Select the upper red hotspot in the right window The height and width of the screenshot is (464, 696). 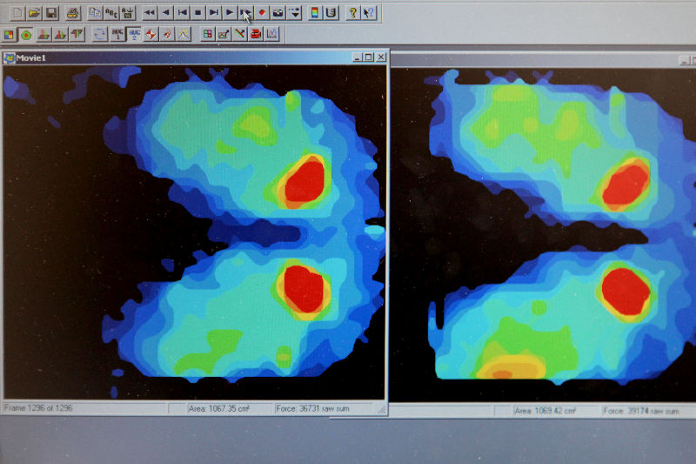[626, 185]
